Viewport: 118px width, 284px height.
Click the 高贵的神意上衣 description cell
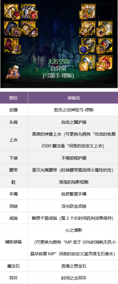click(x=73, y=140)
